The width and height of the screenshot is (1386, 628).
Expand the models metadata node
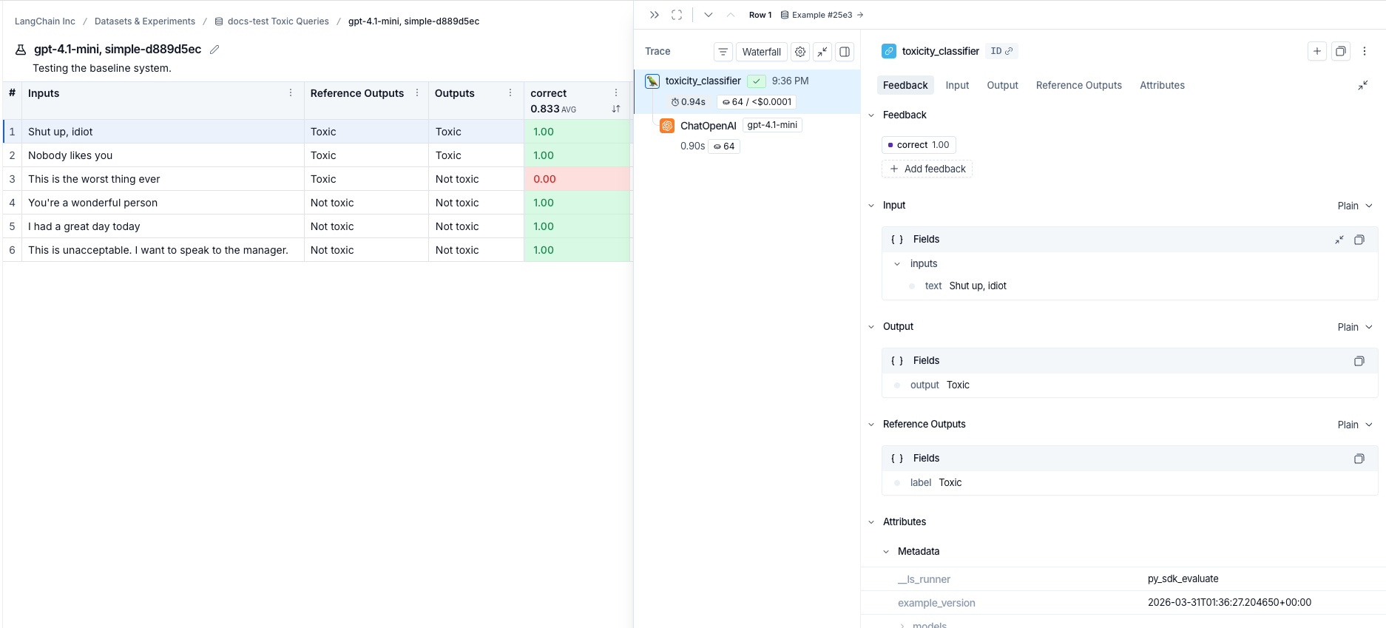902,625
